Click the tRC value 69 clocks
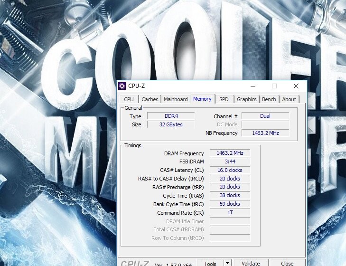 [230, 204]
